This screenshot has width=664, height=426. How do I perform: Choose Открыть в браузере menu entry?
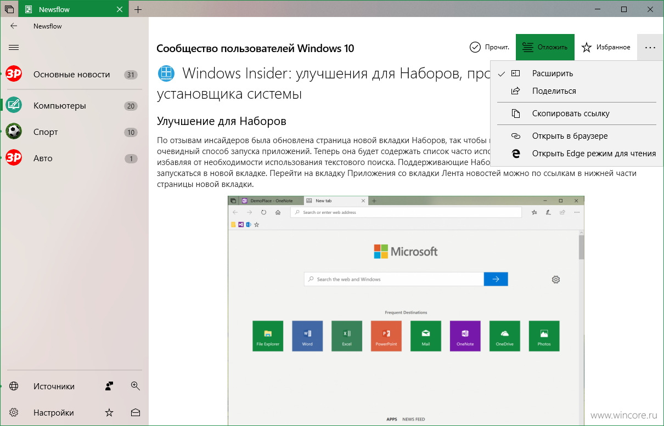tap(577, 136)
